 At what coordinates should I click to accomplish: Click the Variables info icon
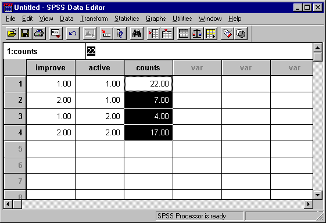[x=120, y=34]
